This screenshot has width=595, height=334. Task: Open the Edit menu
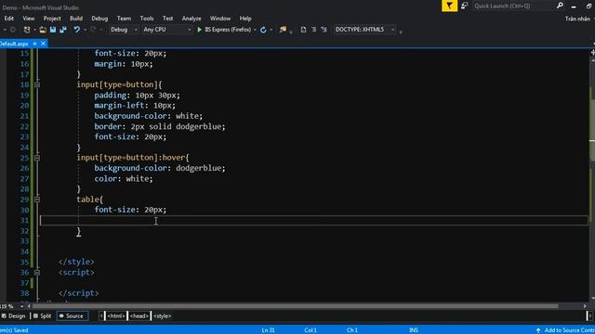click(x=8, y=19)
